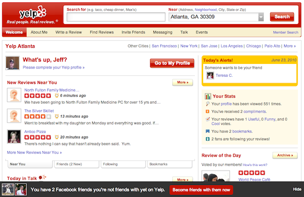
Task: Click Teresa C. avatar in alerts
Action: pyautogui.click(x=210, y=75)
